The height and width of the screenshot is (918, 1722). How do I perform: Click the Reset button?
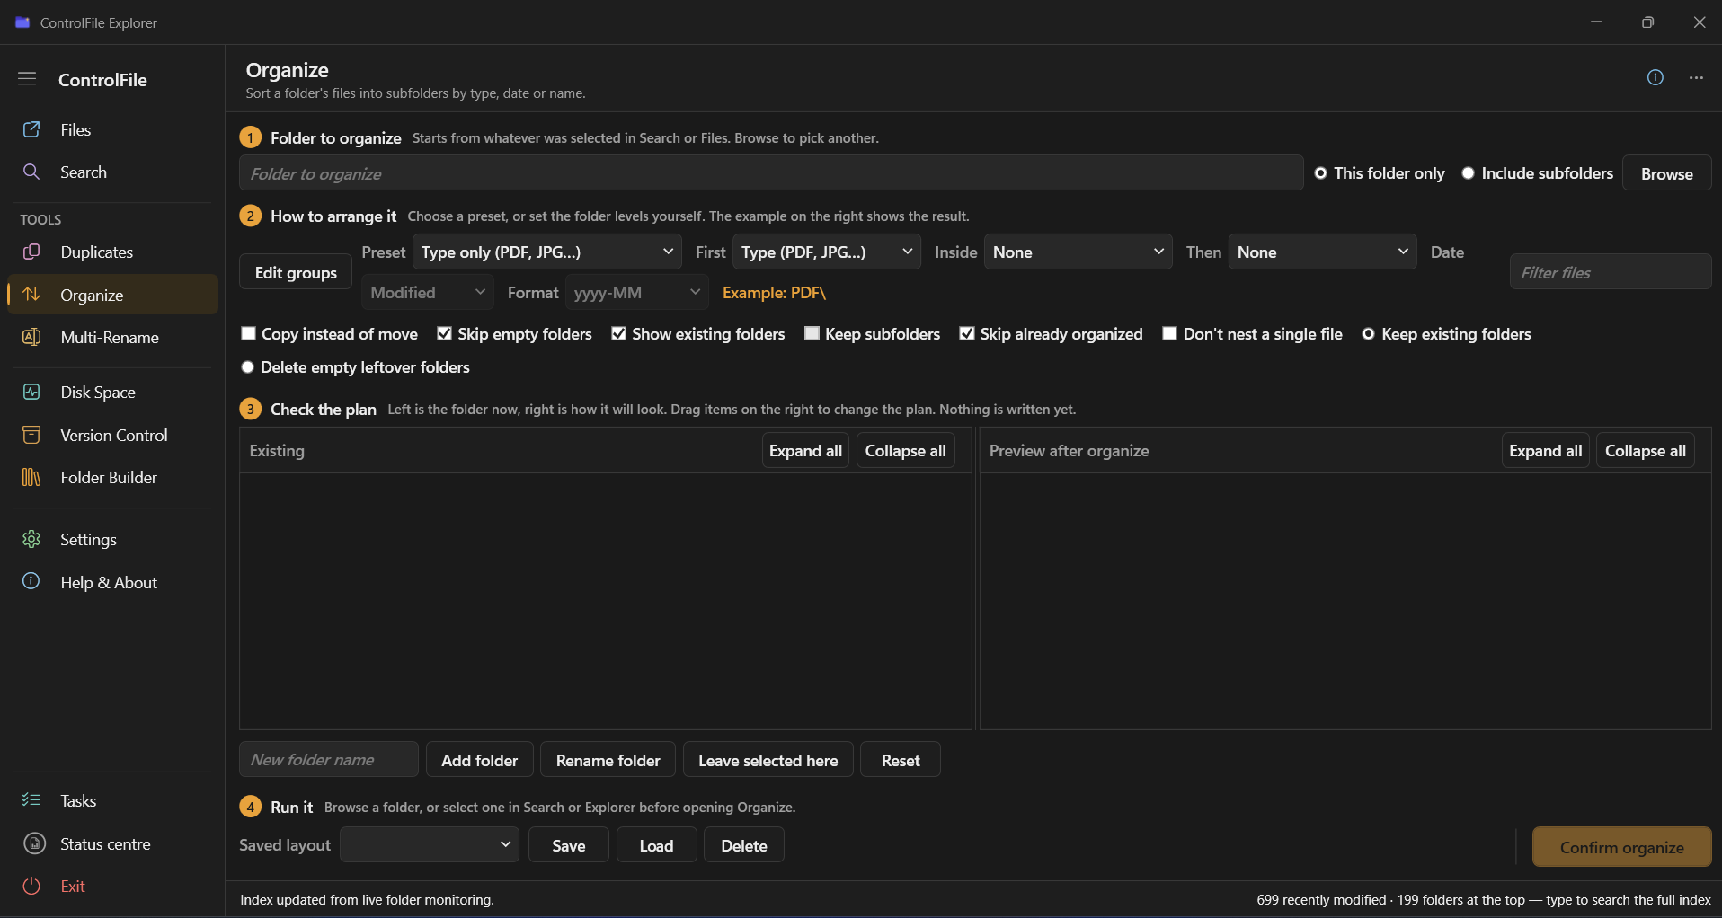click(x=901, y=760)
